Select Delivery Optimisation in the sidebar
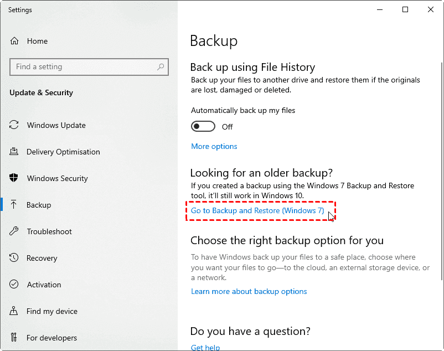This screenshot has height=351, width=444. tap(62, 152)
